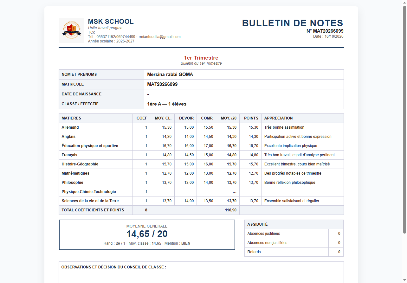Select 'Participation active et bonne expression' comment

pos(298,137)
